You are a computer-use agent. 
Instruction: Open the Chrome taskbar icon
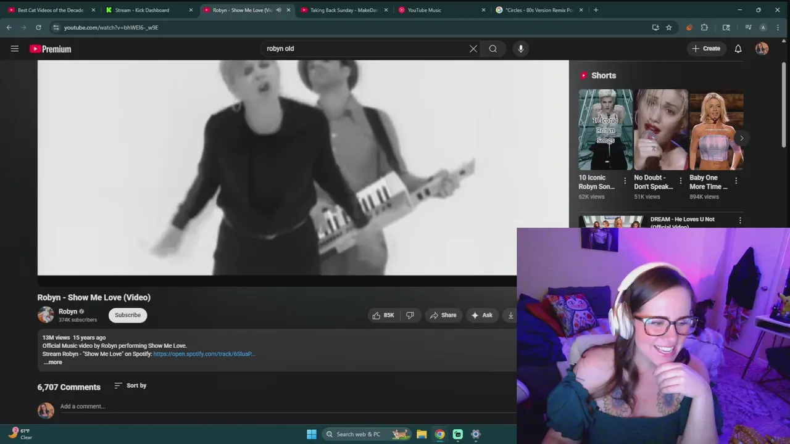point(439,434)
